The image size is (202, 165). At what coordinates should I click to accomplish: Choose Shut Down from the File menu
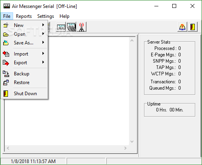pos(24,94)
